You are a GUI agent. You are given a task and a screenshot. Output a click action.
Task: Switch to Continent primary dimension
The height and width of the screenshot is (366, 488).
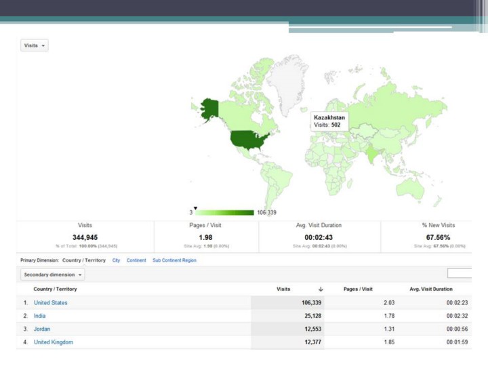[136, 260]
